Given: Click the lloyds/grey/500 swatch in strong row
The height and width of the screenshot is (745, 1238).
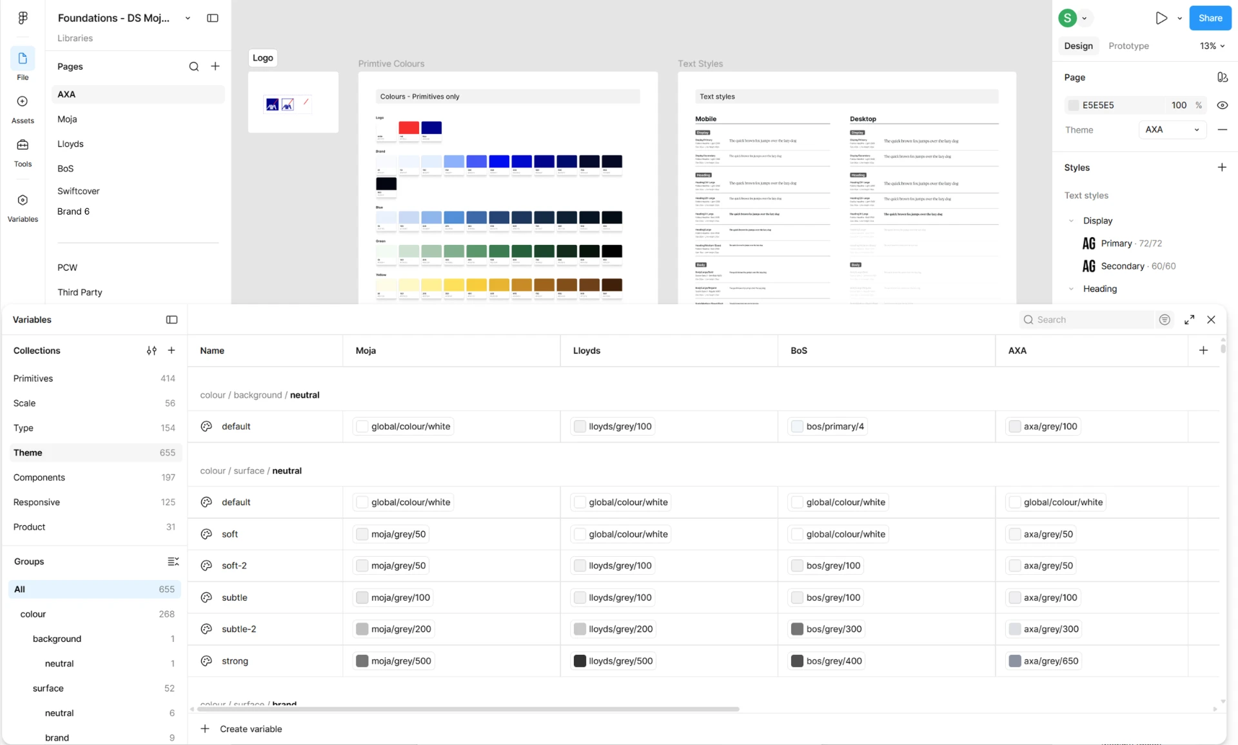Looking at the screenshot, I should [580, 661].
